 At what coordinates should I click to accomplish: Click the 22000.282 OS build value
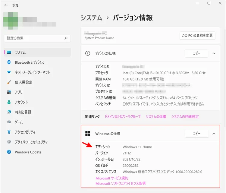click(x=130, y=166)
